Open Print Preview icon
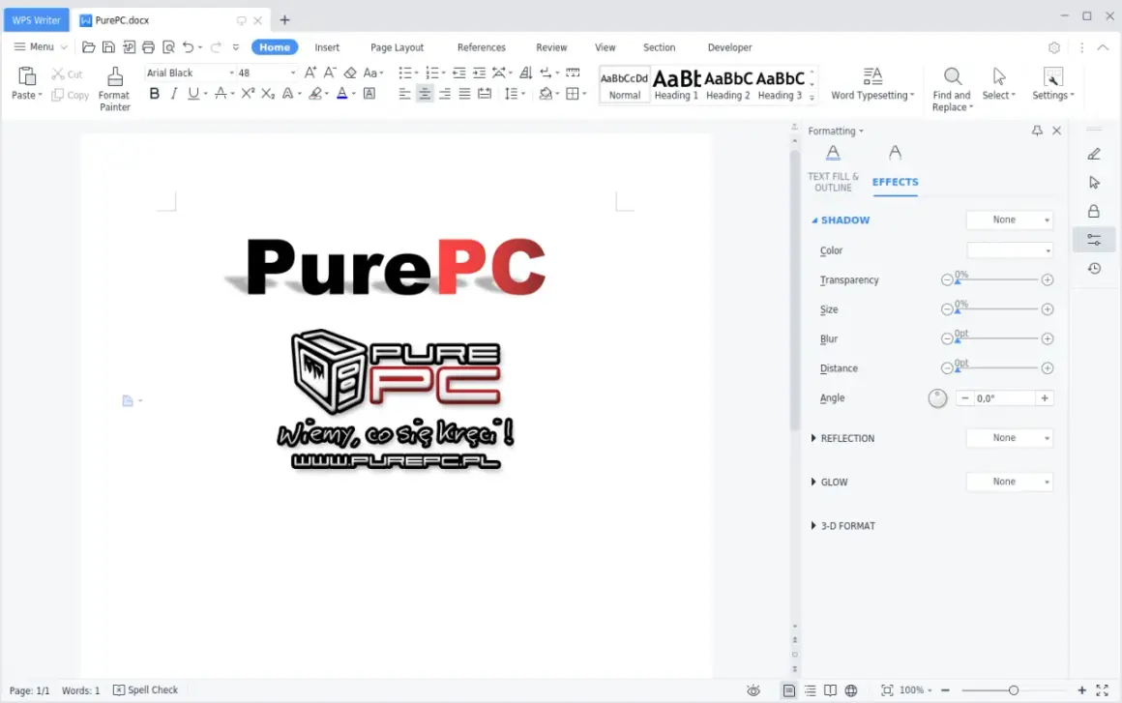This screenshot has width=1122, height=703. click(x=168, y=47)
